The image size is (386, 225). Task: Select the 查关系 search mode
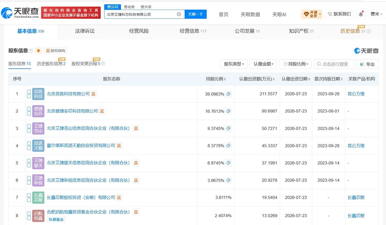coord(146,7)
